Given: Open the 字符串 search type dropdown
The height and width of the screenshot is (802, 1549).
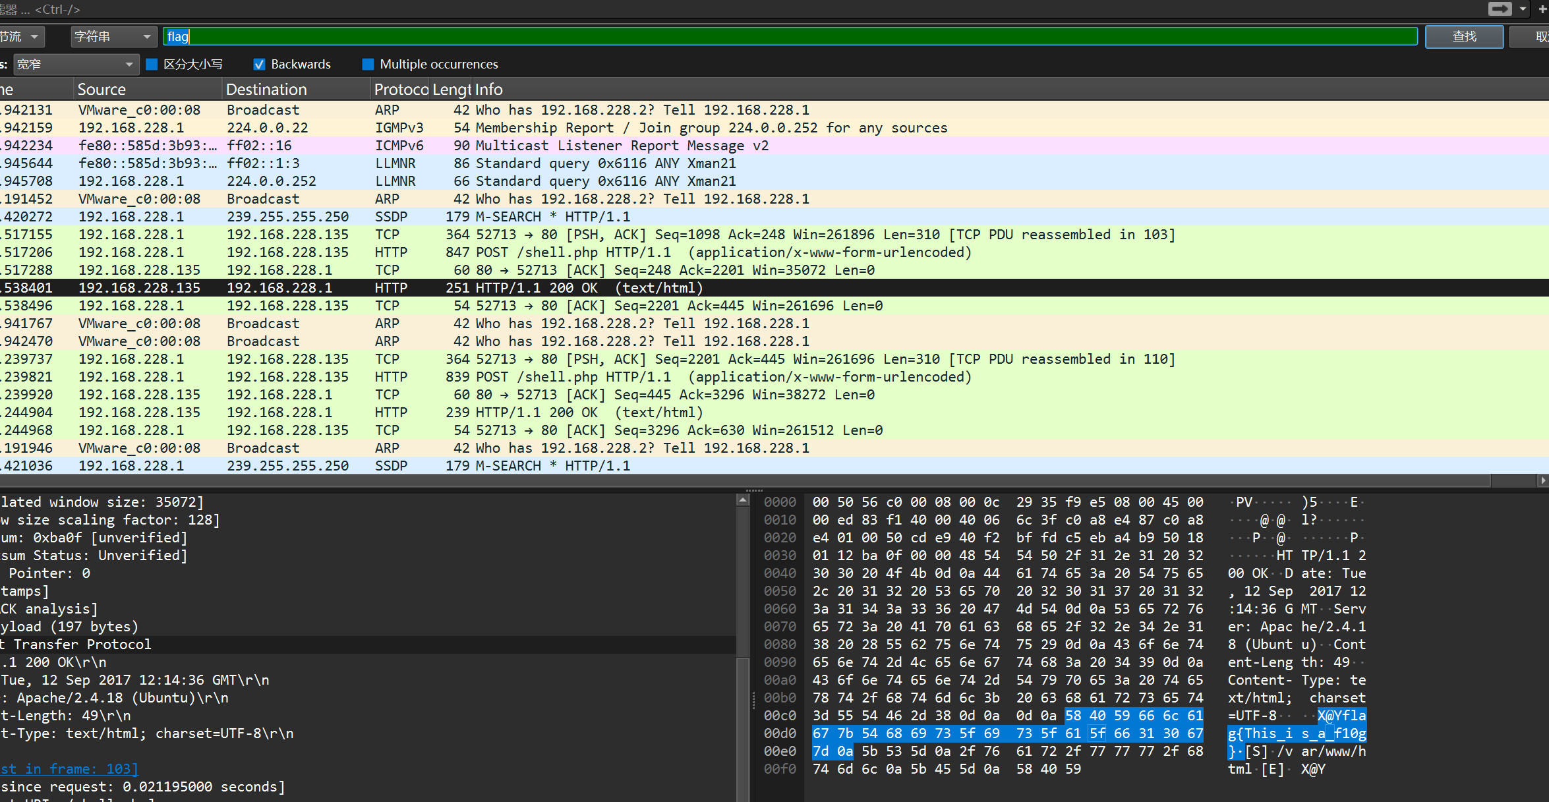Looking at the screenshot, I should pos(112,36).
